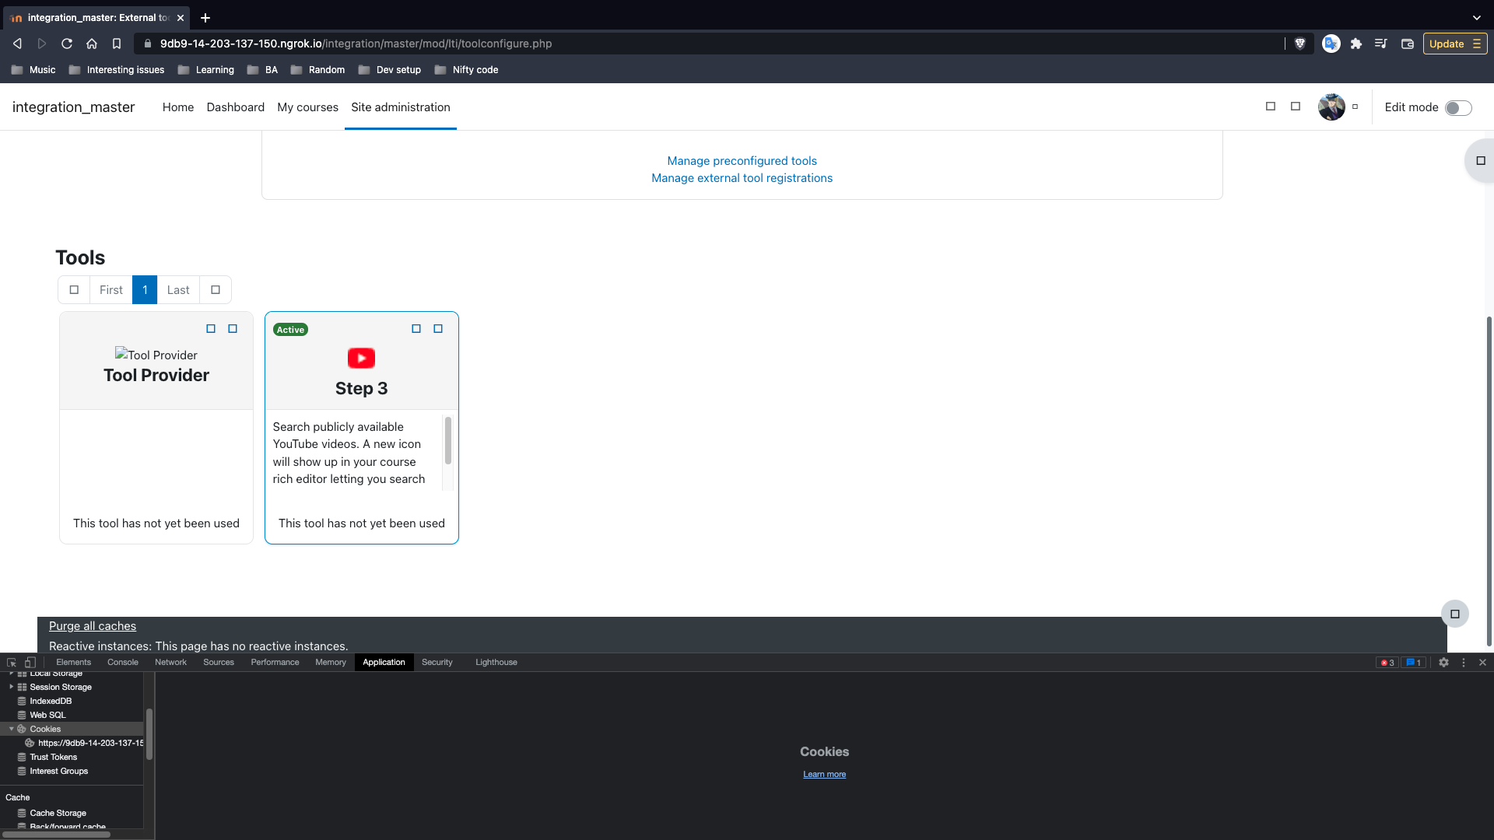Select Interest Groups in storage tree
Screen dimensions: 1494x840
[x=58, y=772]
